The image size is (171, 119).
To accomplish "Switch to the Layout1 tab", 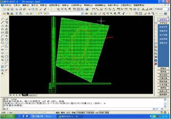I will coord(33,95).
